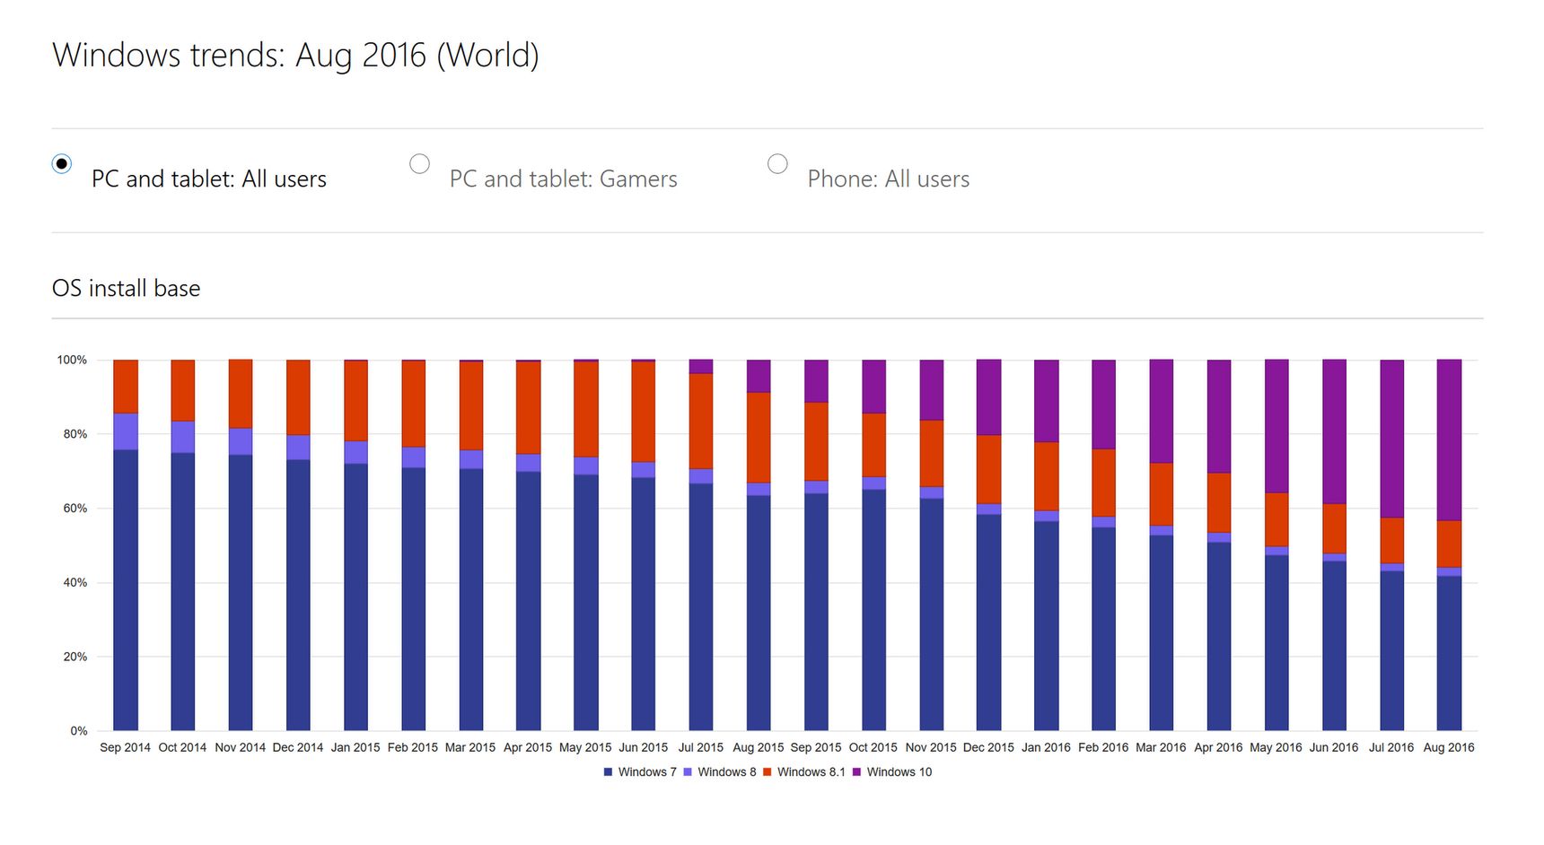Click the Windows 7 legend color swatch
Screen dimensions: 1544x845
608,772
